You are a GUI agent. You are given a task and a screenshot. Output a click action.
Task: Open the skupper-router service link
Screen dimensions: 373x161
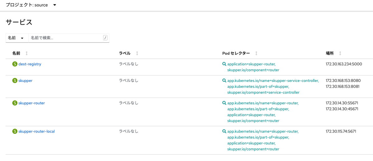pyautogui.click(x=32, y=103)
